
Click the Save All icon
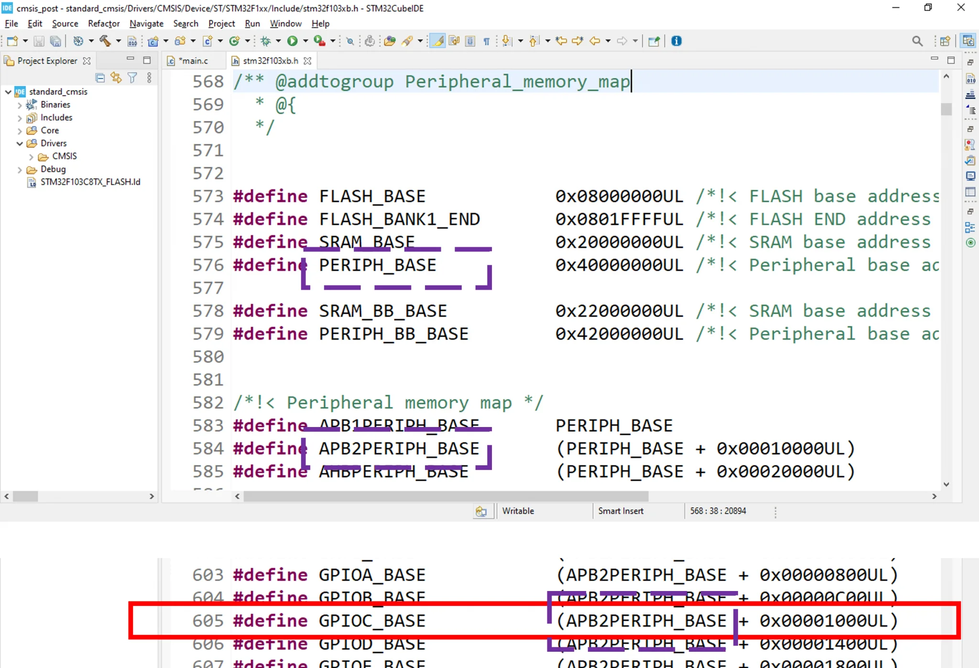point(55,41)
